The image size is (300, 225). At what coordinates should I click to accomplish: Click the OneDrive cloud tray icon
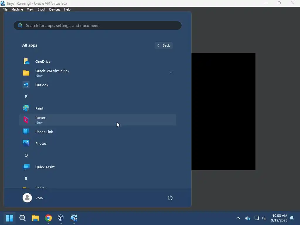pyautogui.click(x=247, y=218)
